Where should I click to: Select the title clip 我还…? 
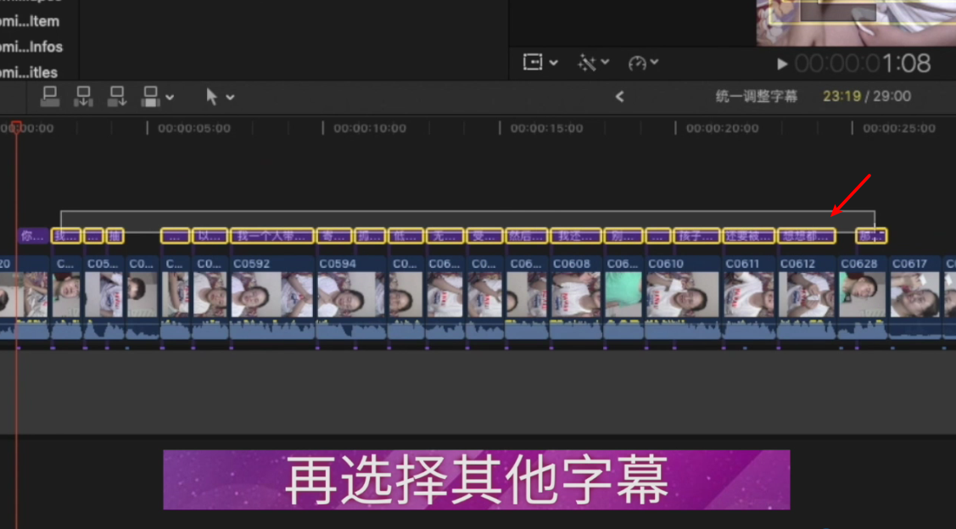[575, 236]
